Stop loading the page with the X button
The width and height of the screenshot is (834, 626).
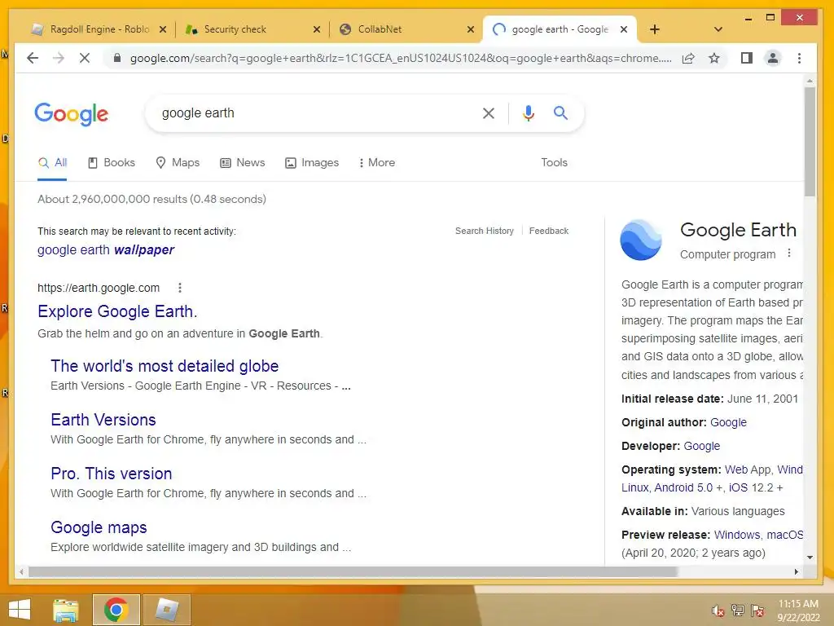[x=85, y=58]
